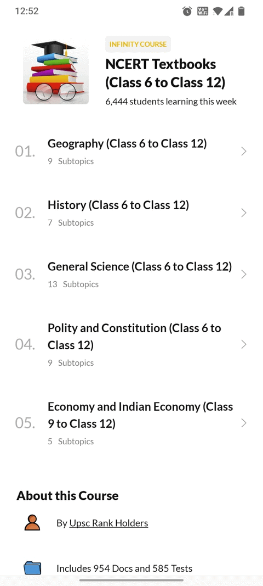Tap the mobile signal strength icon
263x586 pixels.
coord(229,12)
